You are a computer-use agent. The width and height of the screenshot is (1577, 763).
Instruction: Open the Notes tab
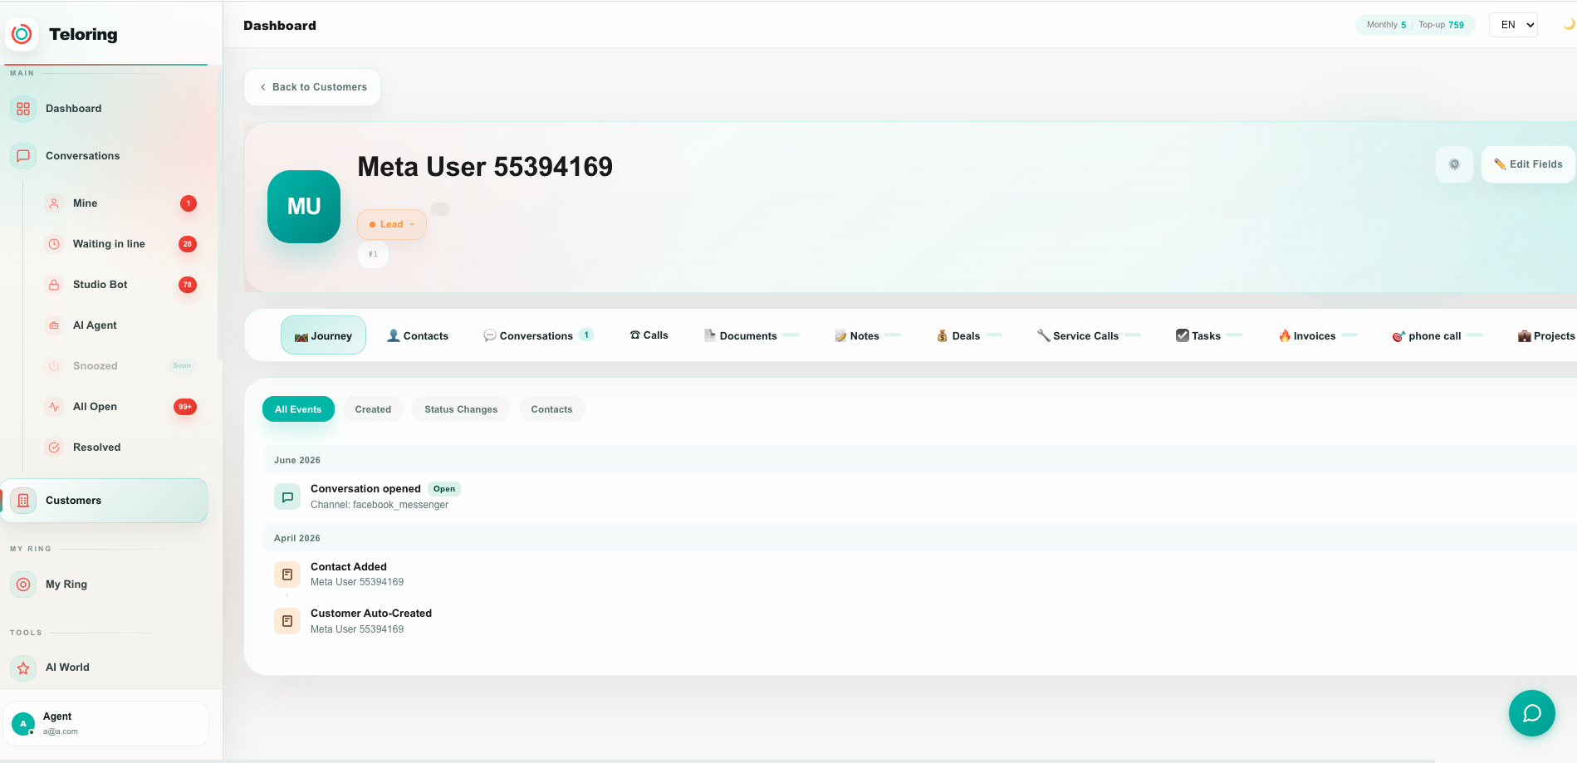(x=868, y=336)
